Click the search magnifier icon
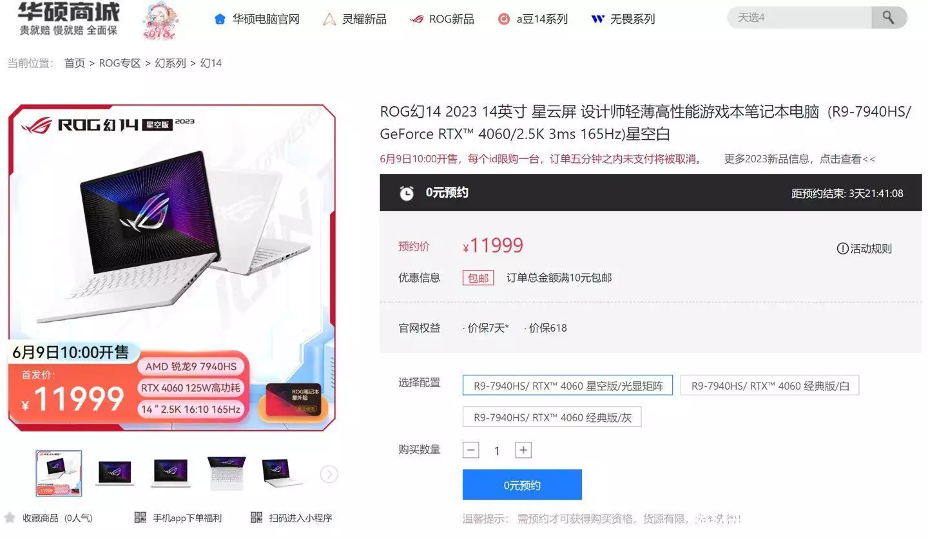Image resolution: width=928 pixels, height=539 pixels. [x=889, y=17]
